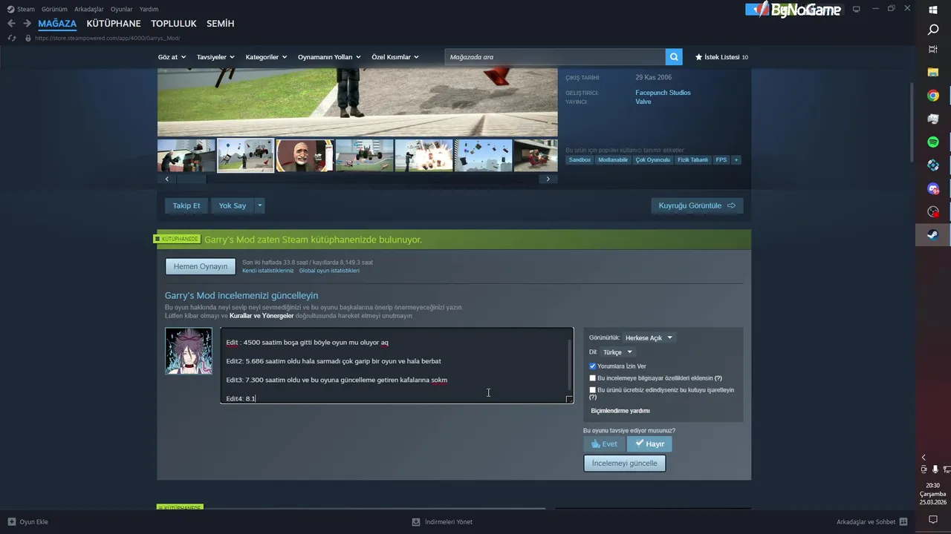Screen dimensions: 951x534
Task: Open the Yardım menu
Action: (149, 9)
